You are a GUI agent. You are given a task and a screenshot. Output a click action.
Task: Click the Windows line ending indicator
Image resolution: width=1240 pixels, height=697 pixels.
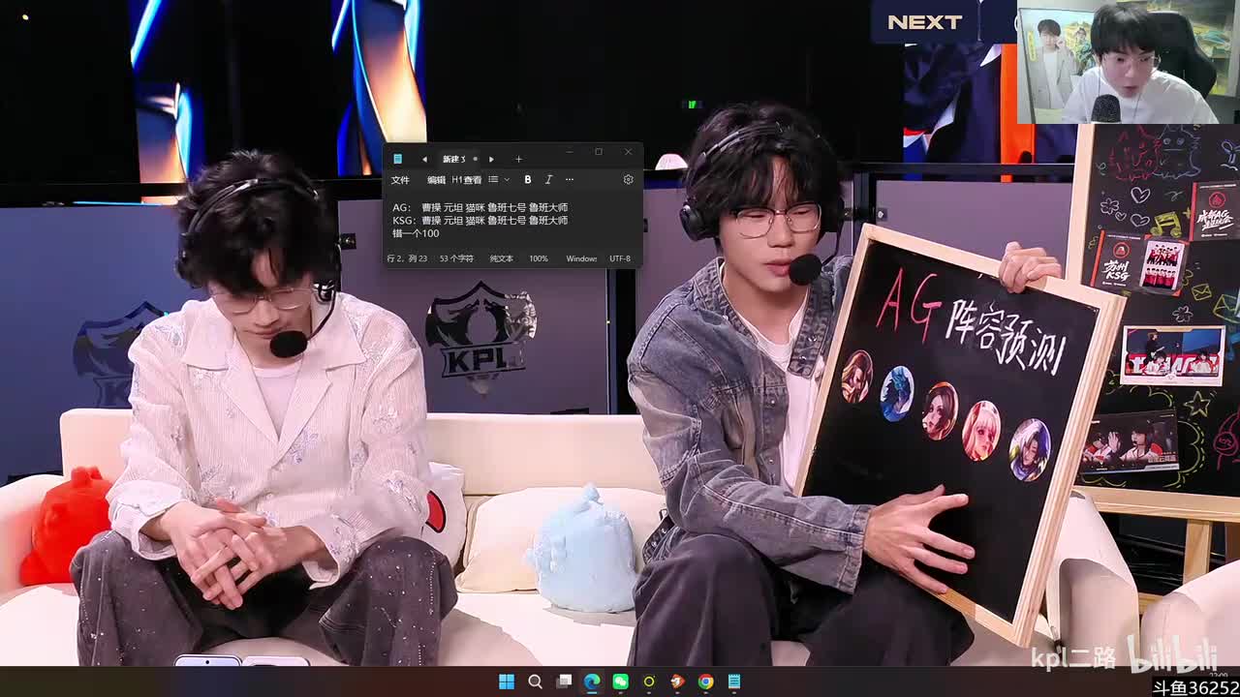pyautogui.click(x=581, y=258)
